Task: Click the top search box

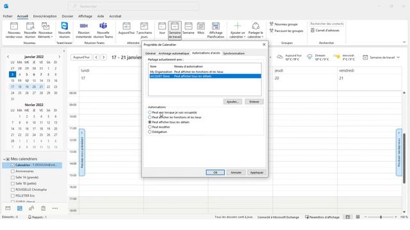Action: tap(133, 6)
